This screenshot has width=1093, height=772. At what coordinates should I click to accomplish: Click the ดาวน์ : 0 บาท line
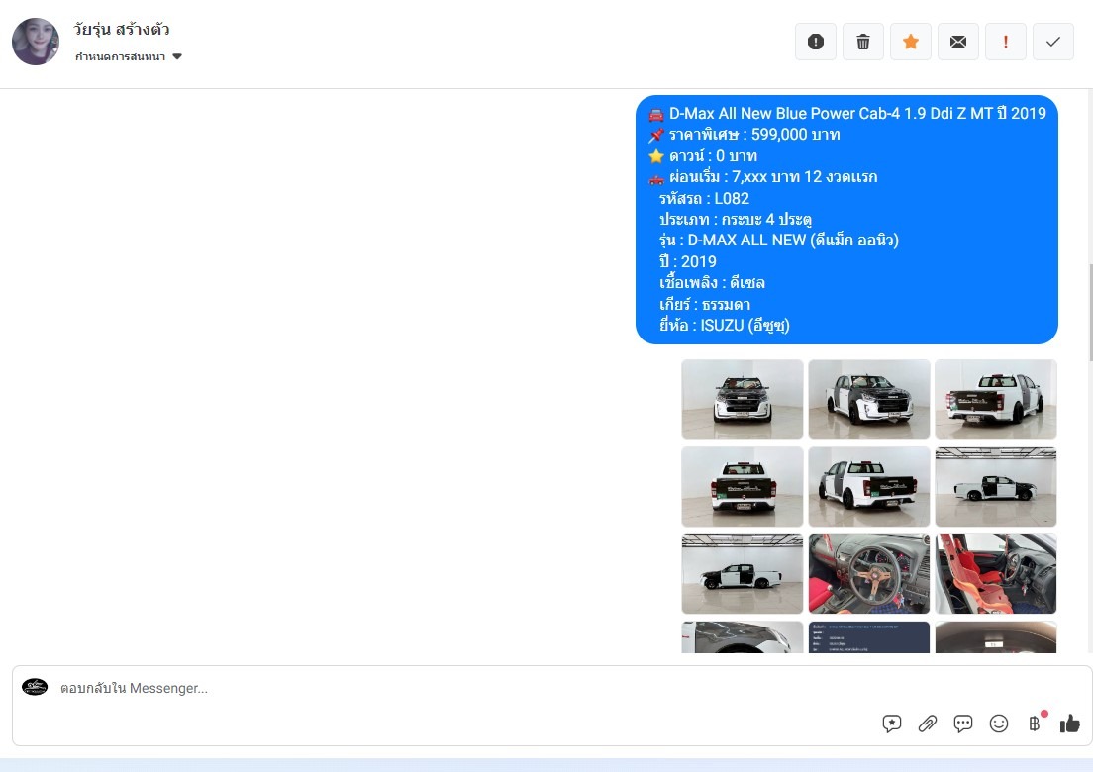703,156
